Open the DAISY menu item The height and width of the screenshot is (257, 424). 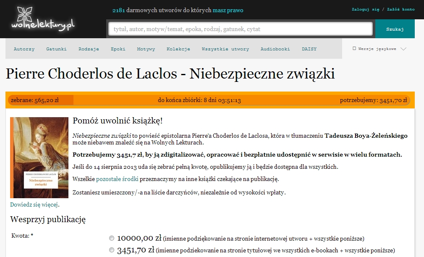[309, 49]
